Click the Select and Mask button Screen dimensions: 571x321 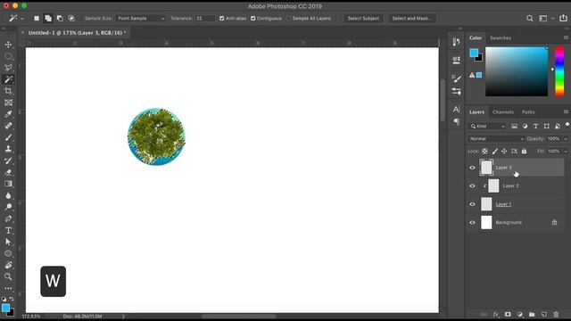(412, 18)
